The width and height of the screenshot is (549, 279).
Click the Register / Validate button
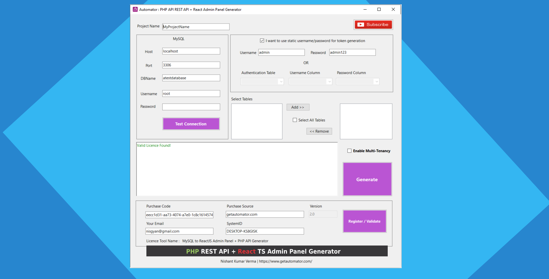tap(364, 221)
